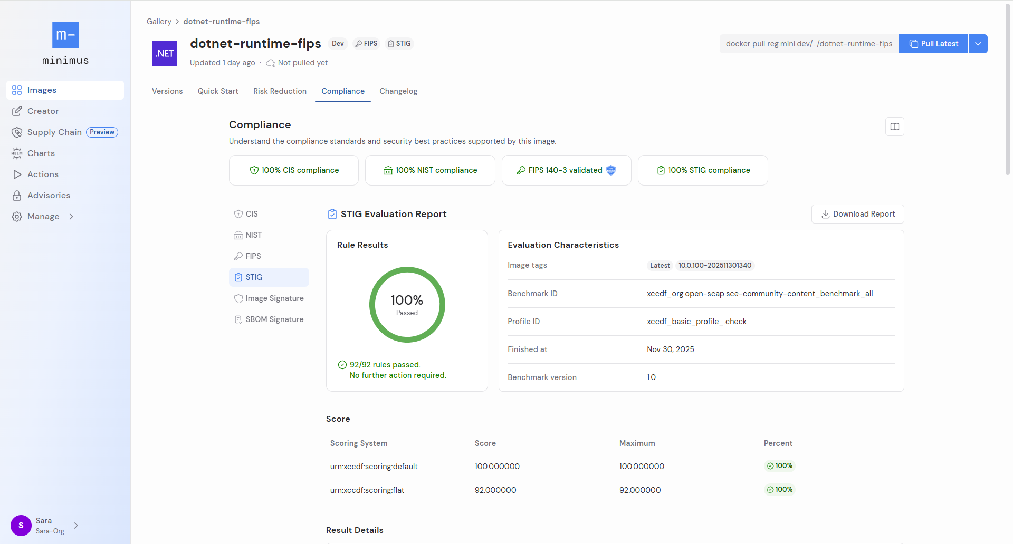Expand the Sara-Org account chevron
Screen dimensions: 1013x544
click(76, 526)
